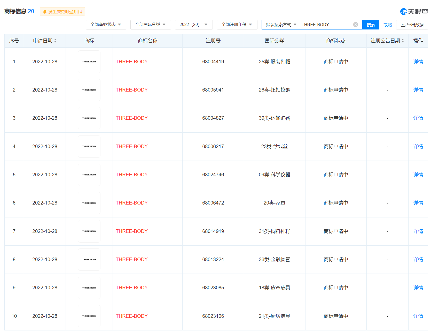Open the default search mode dropdown
Viewport: 431px width, 332px height.
click(x=281, y=25)
